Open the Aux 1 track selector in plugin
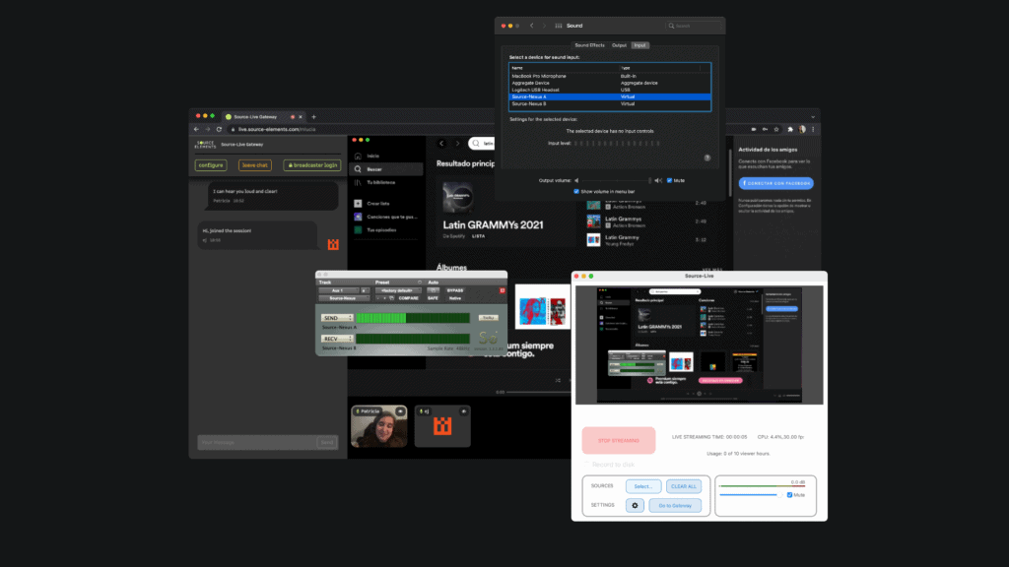Viewport: 1009px width, 567px height. [x=339, y=290]
